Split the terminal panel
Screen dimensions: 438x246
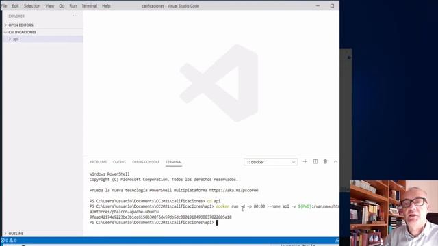(315, 161)
